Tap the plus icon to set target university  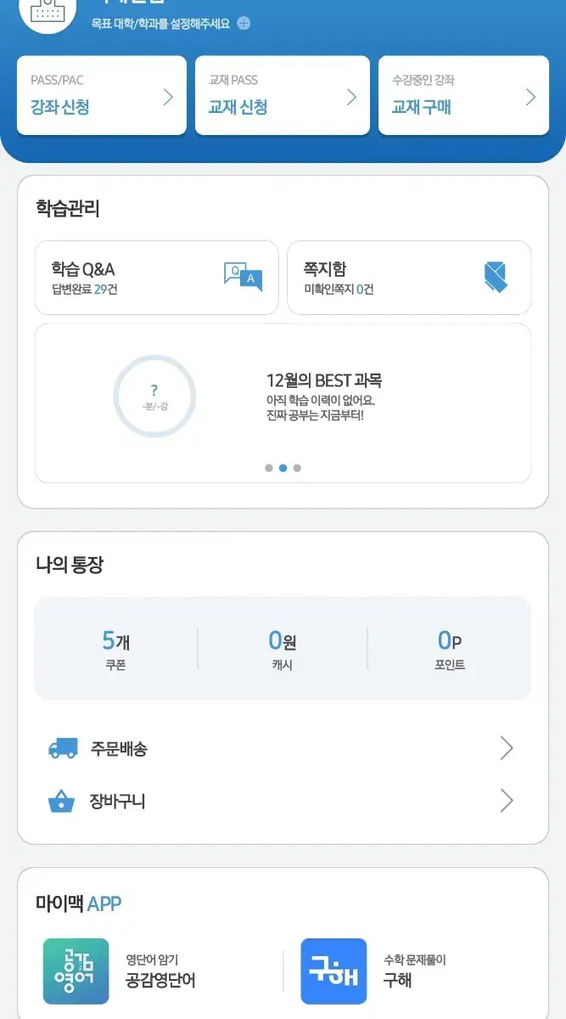(244, 24)
